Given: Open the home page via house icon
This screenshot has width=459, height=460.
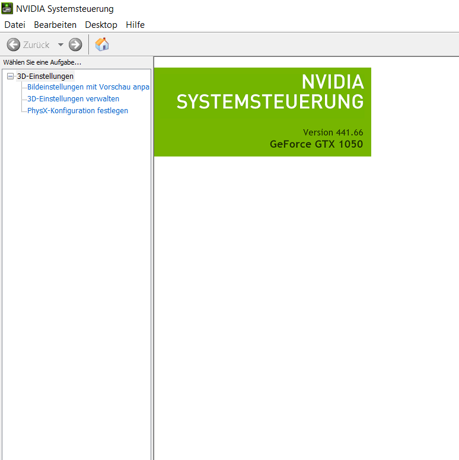Looking at the screenshot, I should (102, 44).
